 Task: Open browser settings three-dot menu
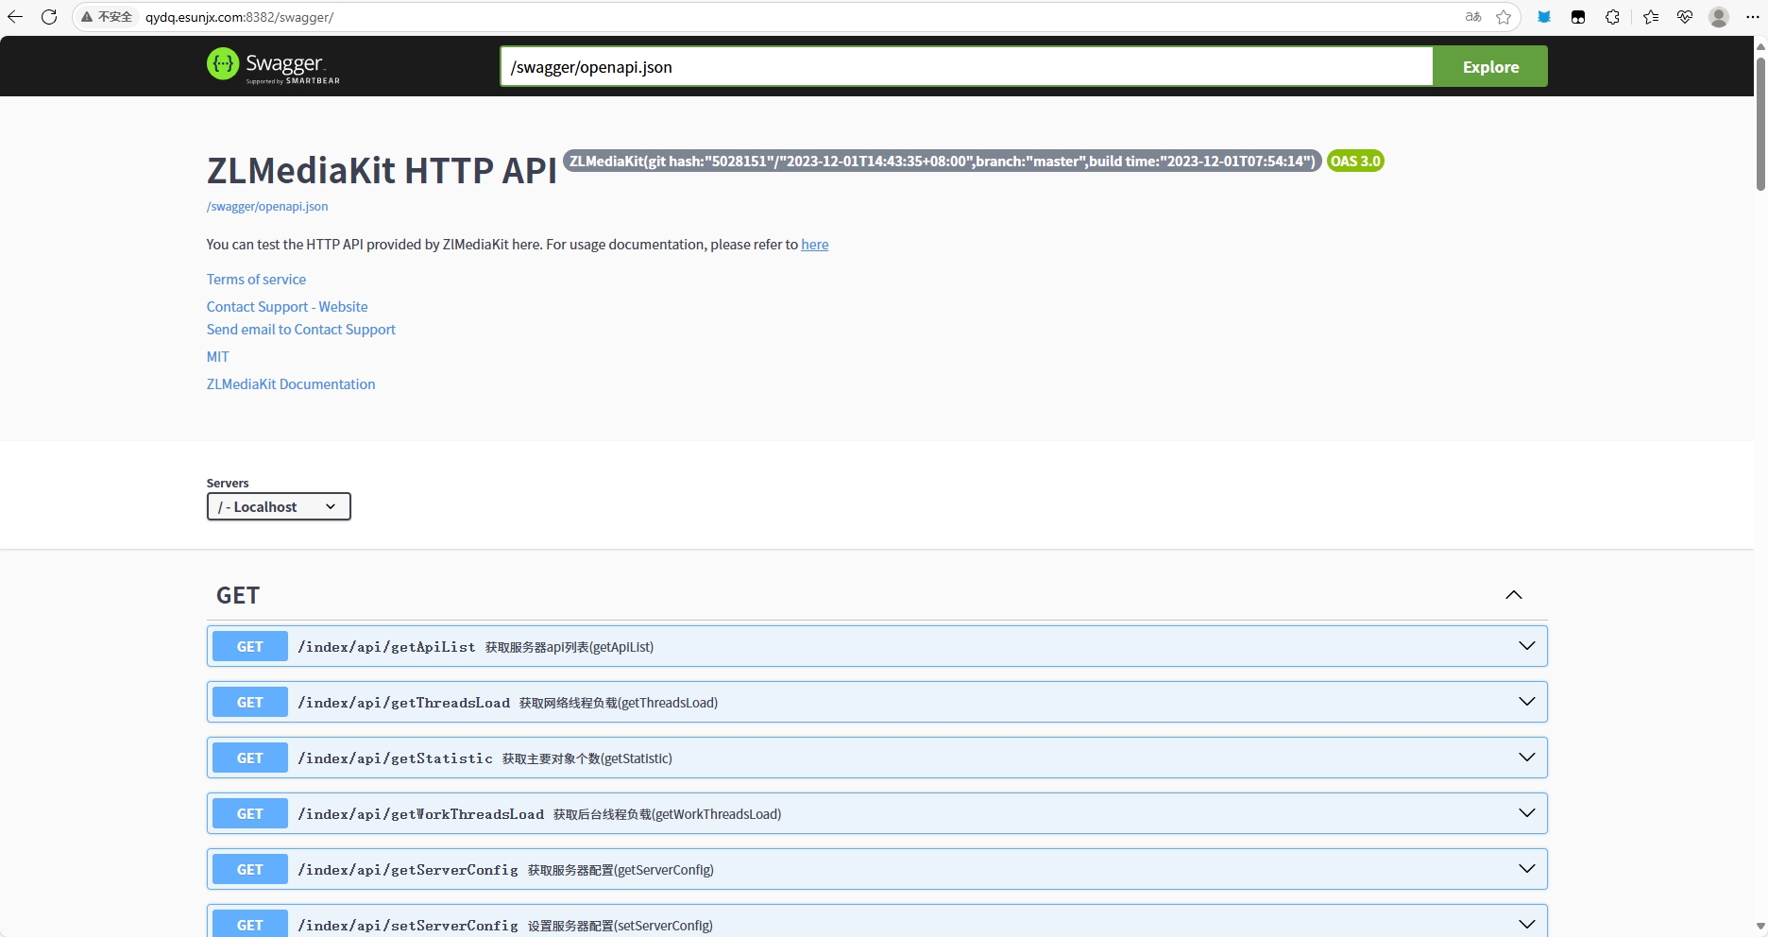tap(1753, 17)
